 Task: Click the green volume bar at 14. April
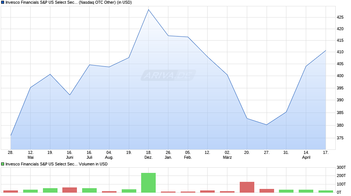tap(306, 191)
